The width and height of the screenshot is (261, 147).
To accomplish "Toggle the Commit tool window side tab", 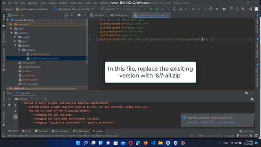I will (4, 37).
